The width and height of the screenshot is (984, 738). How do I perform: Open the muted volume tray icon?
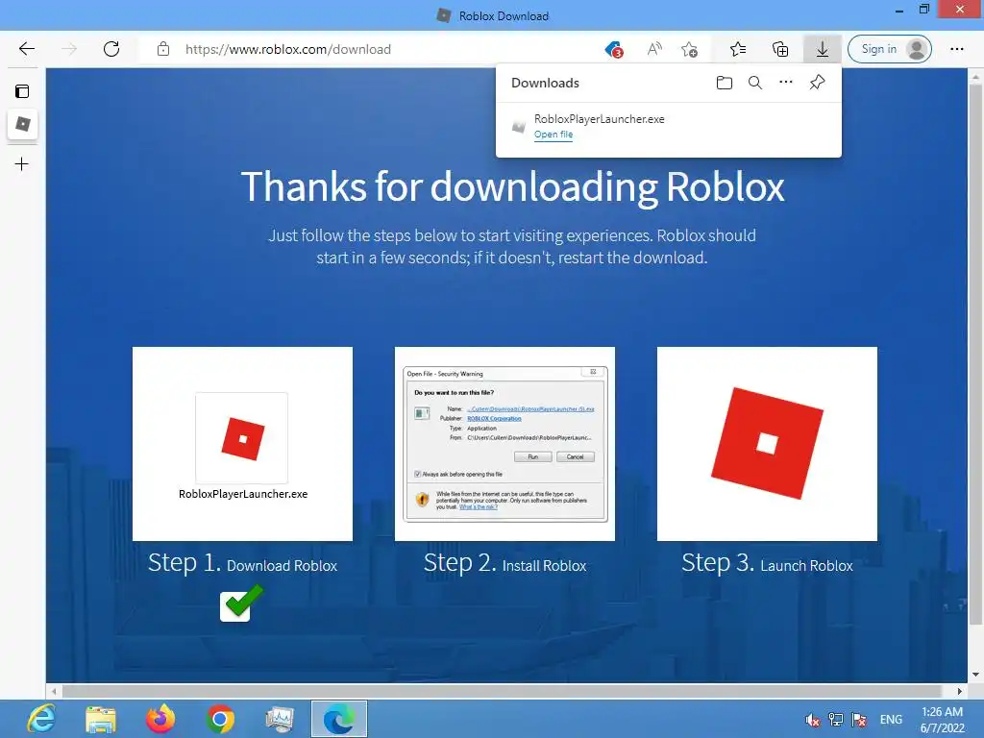point(812,719)
